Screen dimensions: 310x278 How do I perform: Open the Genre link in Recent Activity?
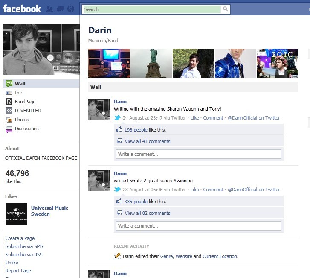pos(166,256)
